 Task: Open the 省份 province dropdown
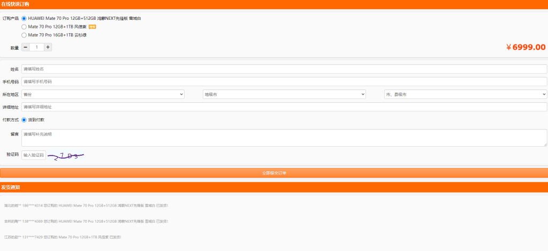point(103,94)
